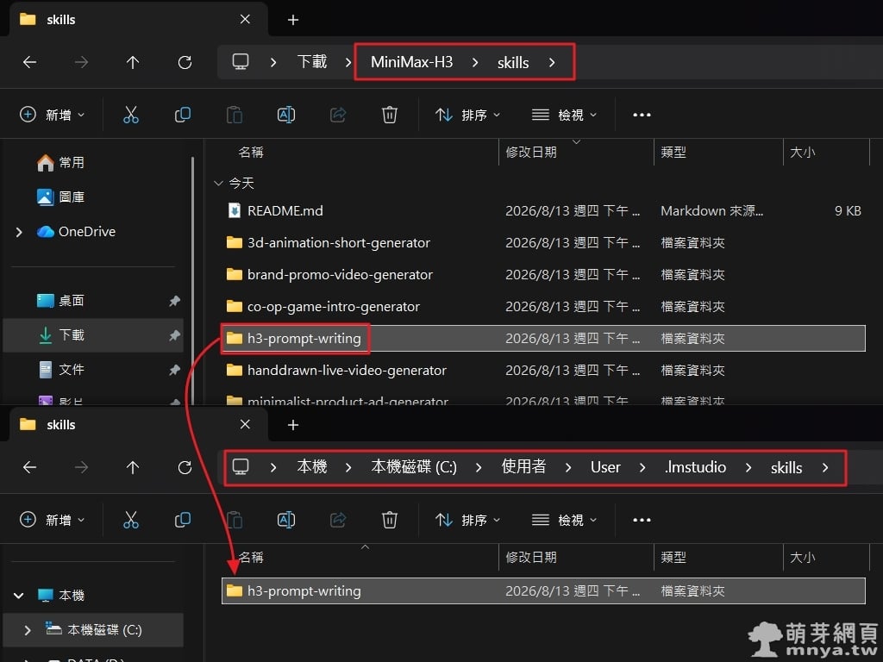Go back in lower window navigation

click(30, 466)
